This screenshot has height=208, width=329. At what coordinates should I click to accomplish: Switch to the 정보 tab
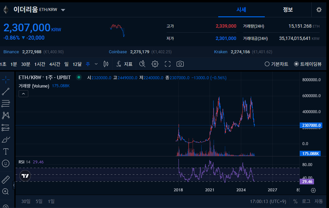click(x=288, y=10)
